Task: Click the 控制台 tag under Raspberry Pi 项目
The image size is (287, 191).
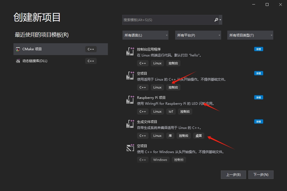Action: point(185,112)
